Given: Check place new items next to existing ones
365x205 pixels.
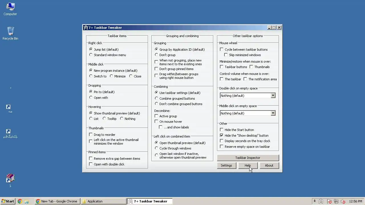Looking at the screenshot, I should tap(156, 62).
